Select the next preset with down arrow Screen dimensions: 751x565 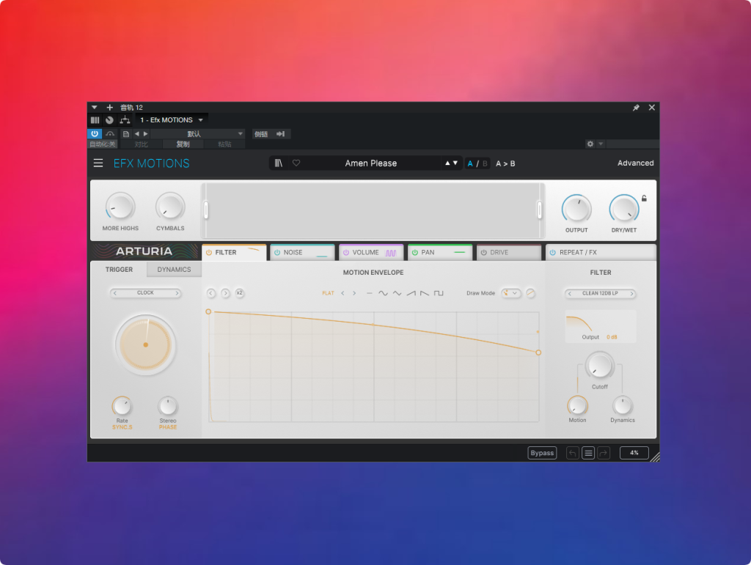(x=455, y=163)
